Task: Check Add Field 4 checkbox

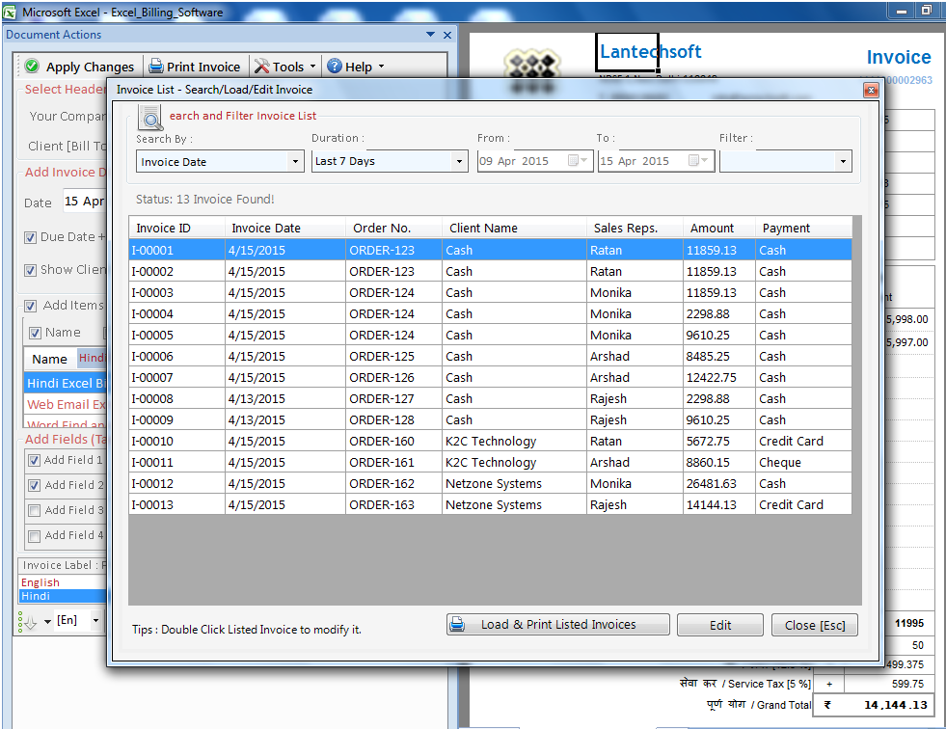Action: point(35,536)
